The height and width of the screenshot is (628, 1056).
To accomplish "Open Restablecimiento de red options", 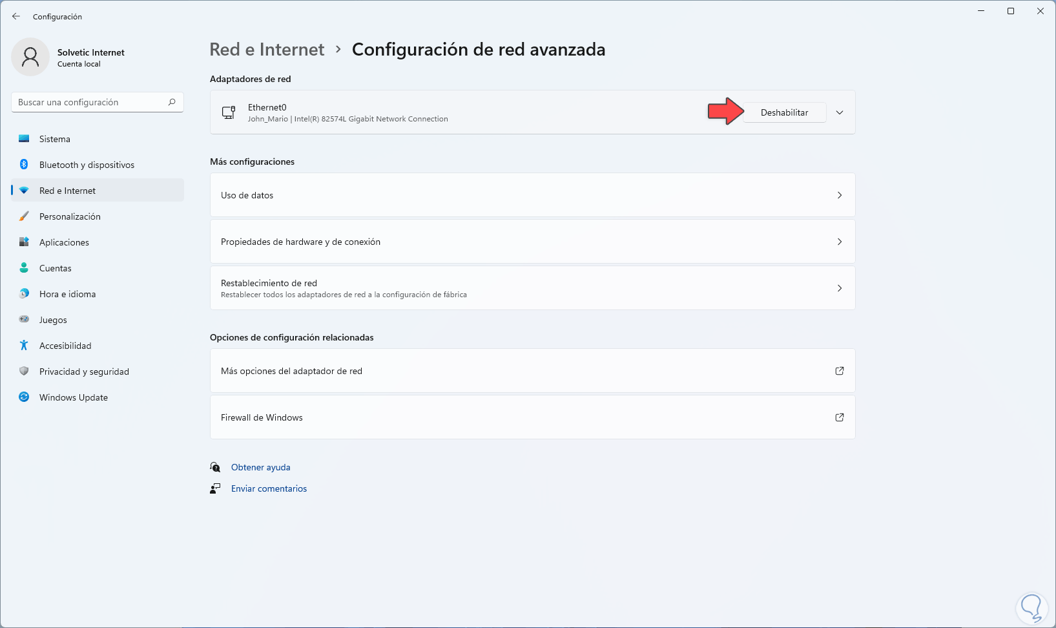I will point(532,288).
